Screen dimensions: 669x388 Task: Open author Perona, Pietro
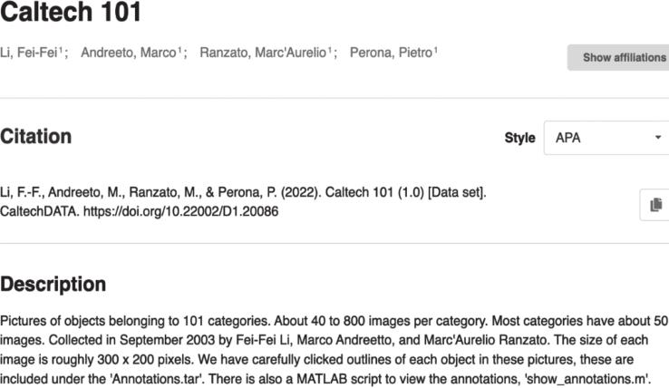click(391, 53)
